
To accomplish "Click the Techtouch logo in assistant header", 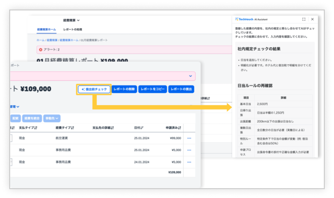I will point(244,19).
